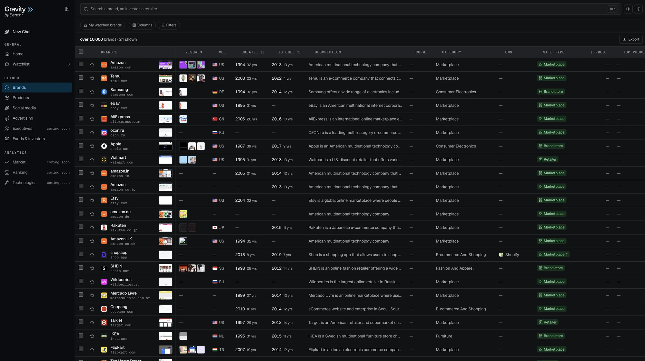Open the Columns selector
Viewport: 645px width, 361px height.
pyautogui.click(x=142, y=25)
